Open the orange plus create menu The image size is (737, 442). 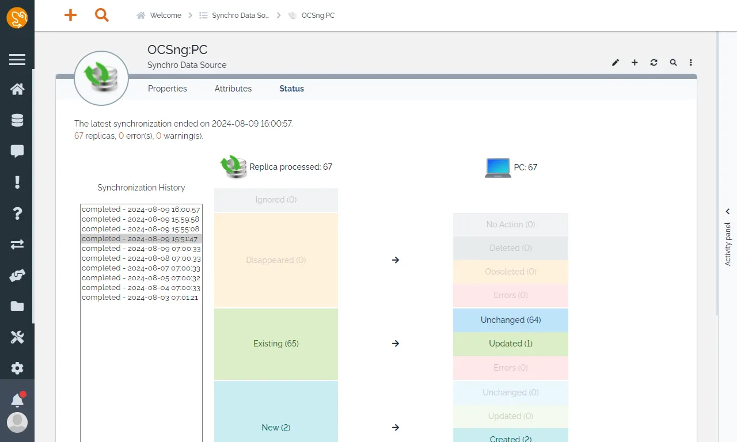(x=70, y=16)
